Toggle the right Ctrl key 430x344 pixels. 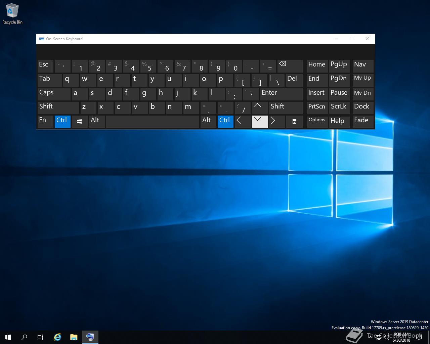pyautogui.click(x=225, y=122)
